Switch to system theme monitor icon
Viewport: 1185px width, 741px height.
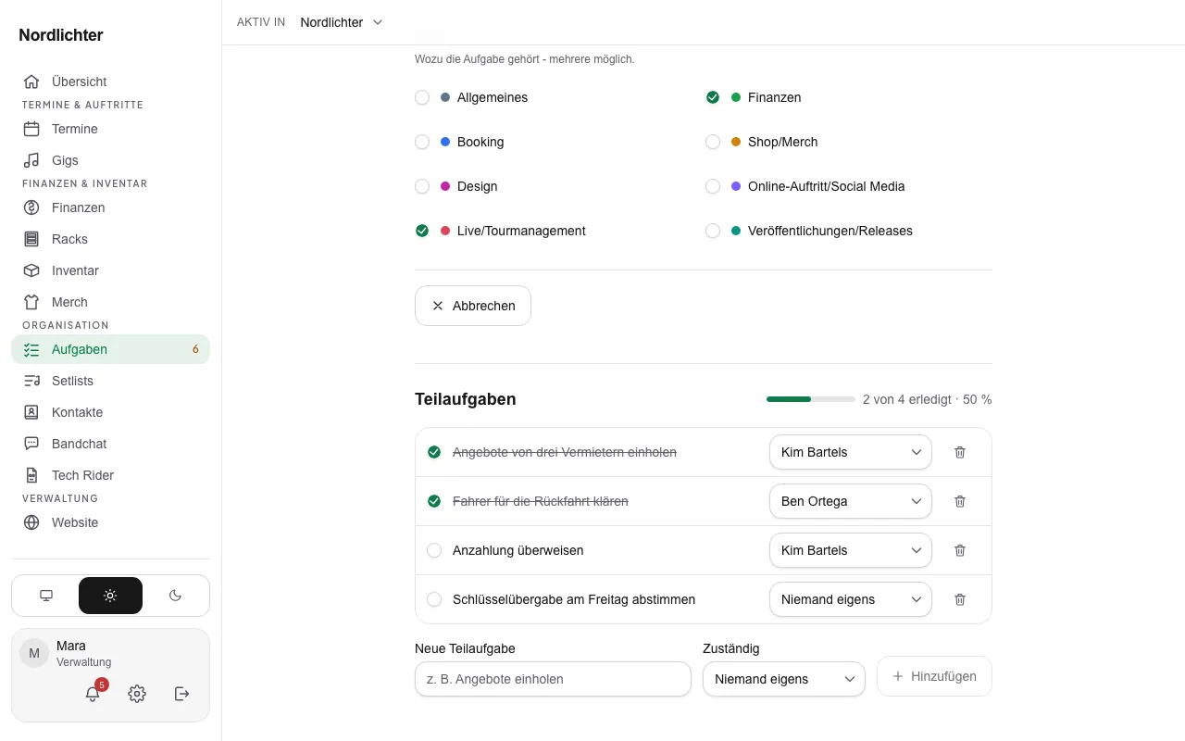tap(46, 596)
